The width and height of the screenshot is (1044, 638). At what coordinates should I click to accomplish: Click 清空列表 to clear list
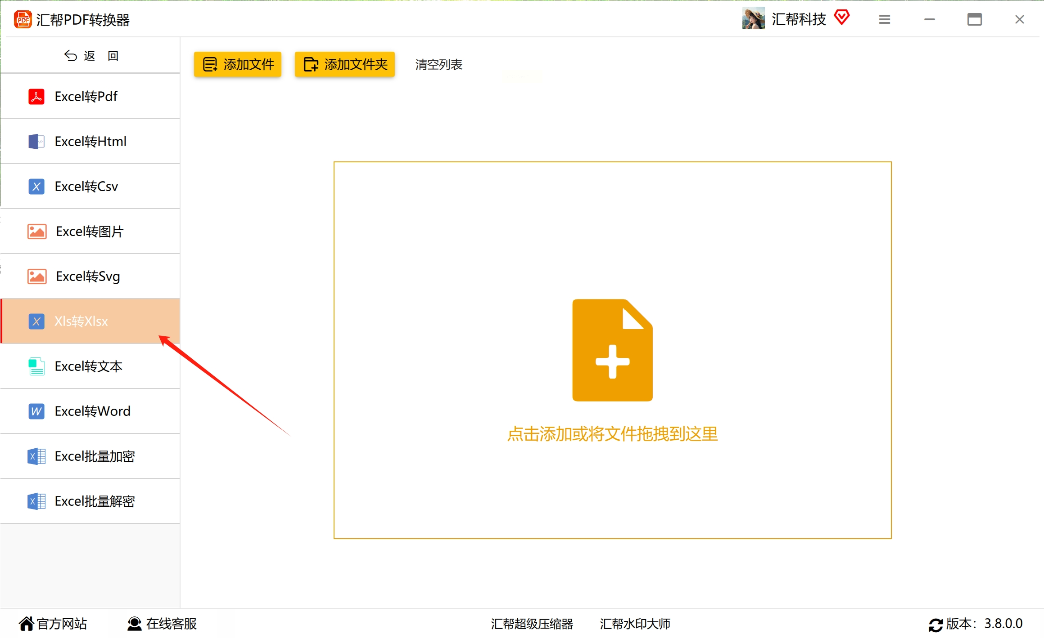(438, 64)
